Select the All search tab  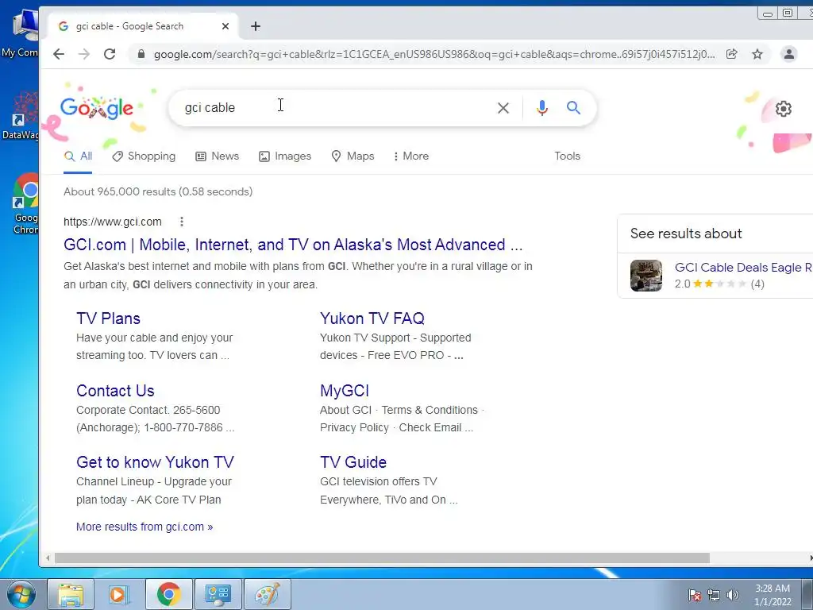79,156
